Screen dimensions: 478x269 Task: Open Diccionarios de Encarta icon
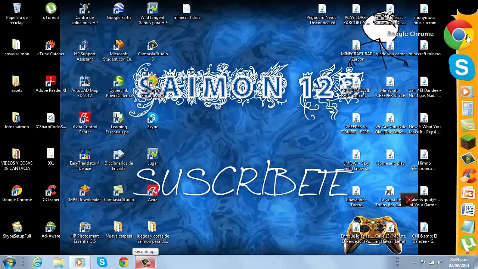point(119,160)
